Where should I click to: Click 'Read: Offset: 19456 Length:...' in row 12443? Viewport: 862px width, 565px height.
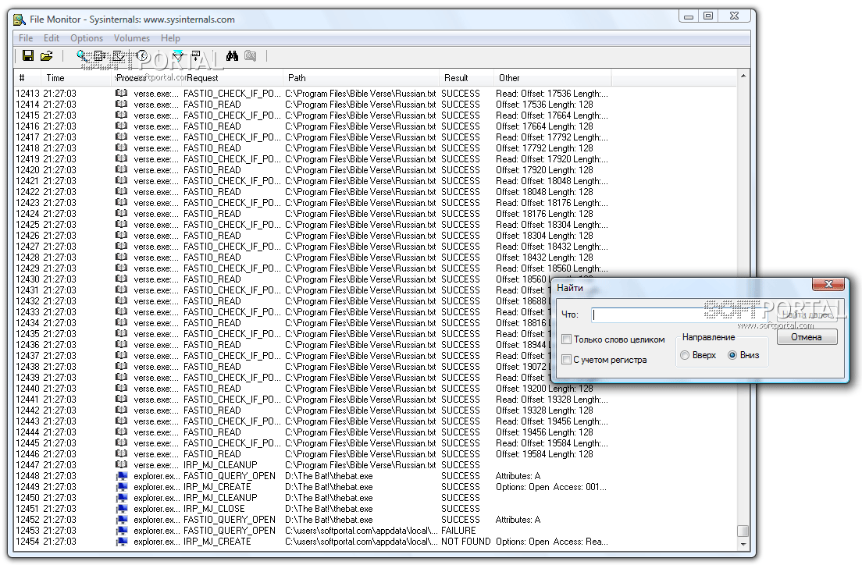click(x=552, y=421)
